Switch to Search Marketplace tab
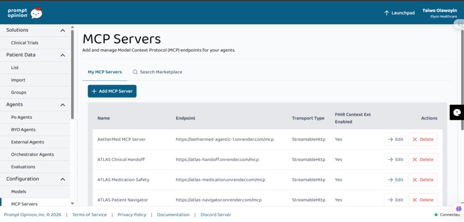 157,72
